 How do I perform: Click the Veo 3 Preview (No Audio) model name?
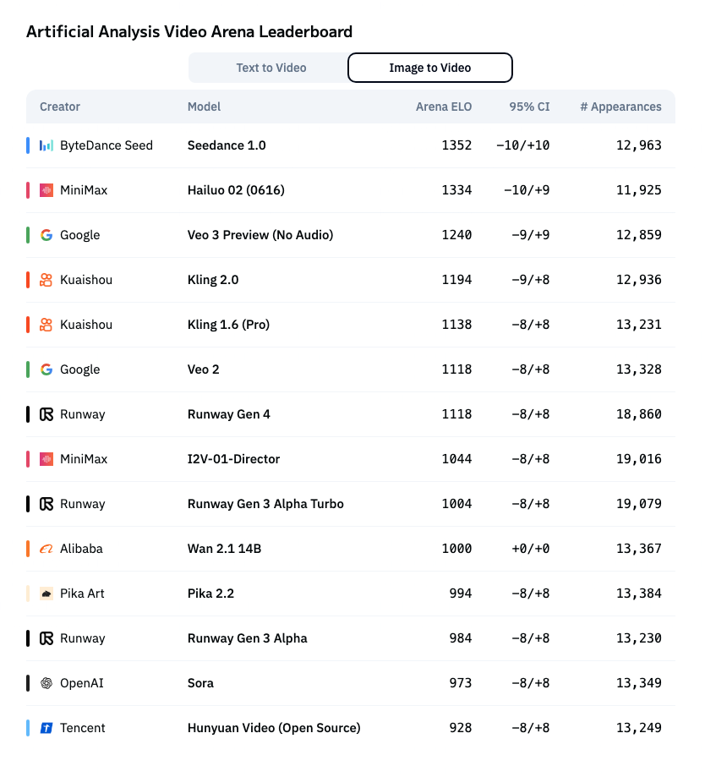(x=260, y=235)
